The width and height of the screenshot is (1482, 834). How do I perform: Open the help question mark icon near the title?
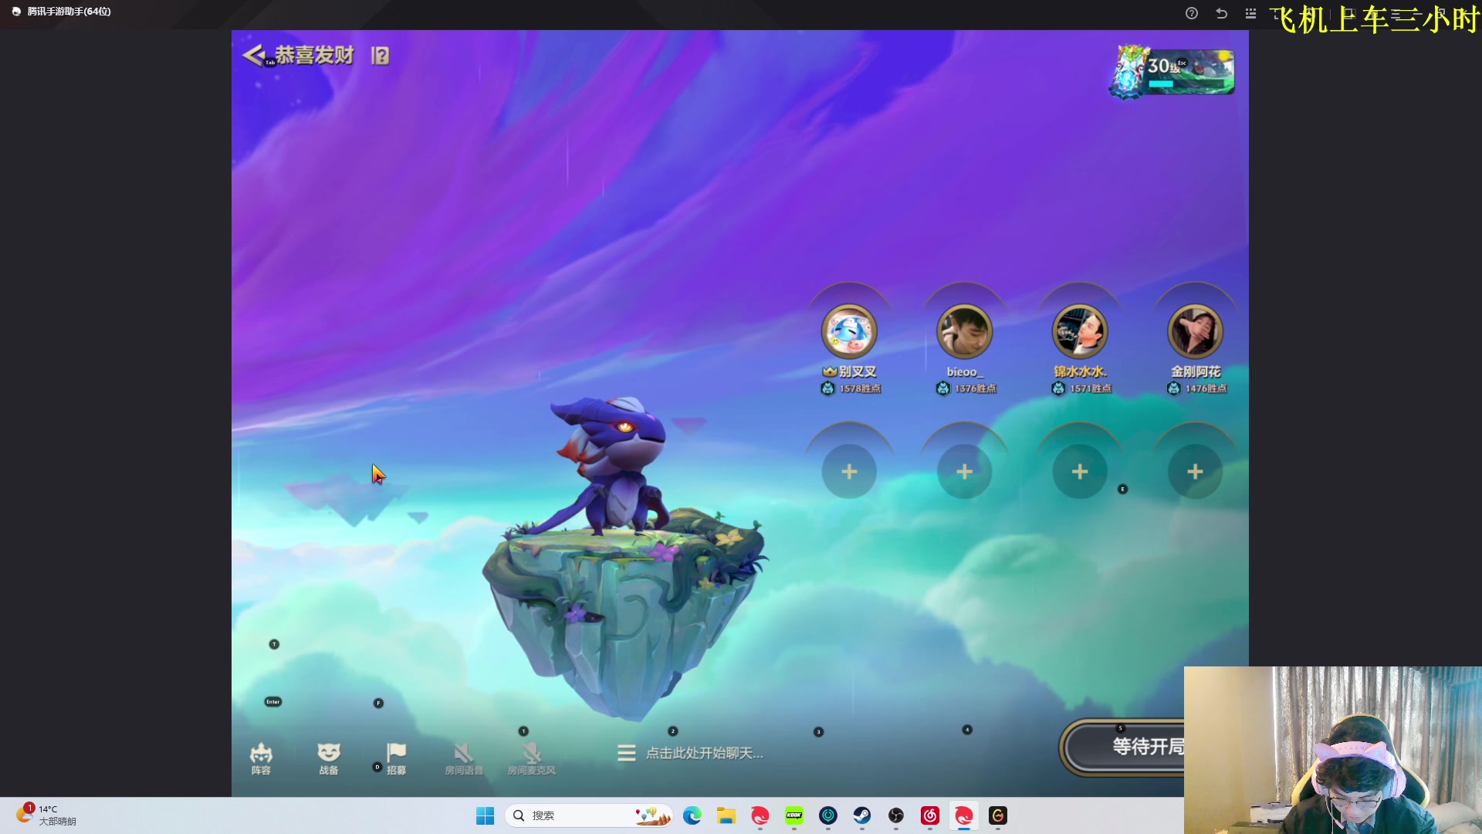coord(380,56)
